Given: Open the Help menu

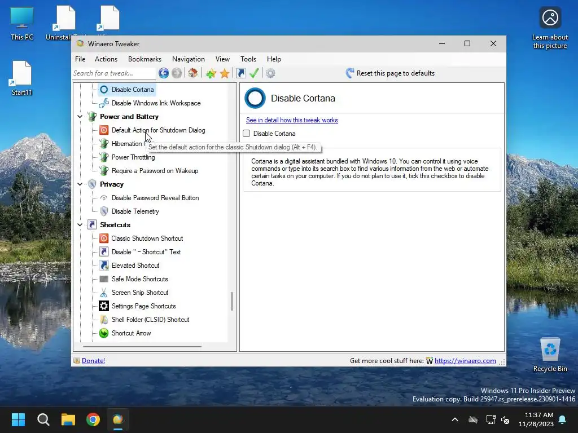Looking at the screenshot, I should click(274, 59).
